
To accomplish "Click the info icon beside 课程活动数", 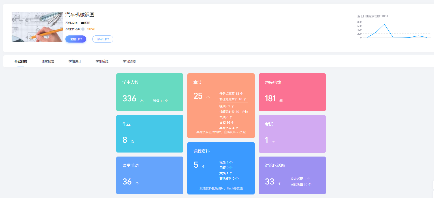I will pyautogui.click(x=83, y=29).
